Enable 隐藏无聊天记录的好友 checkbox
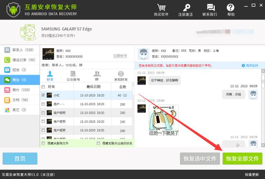The height and width of the screenshot is (179, 265). pos(99,143)
